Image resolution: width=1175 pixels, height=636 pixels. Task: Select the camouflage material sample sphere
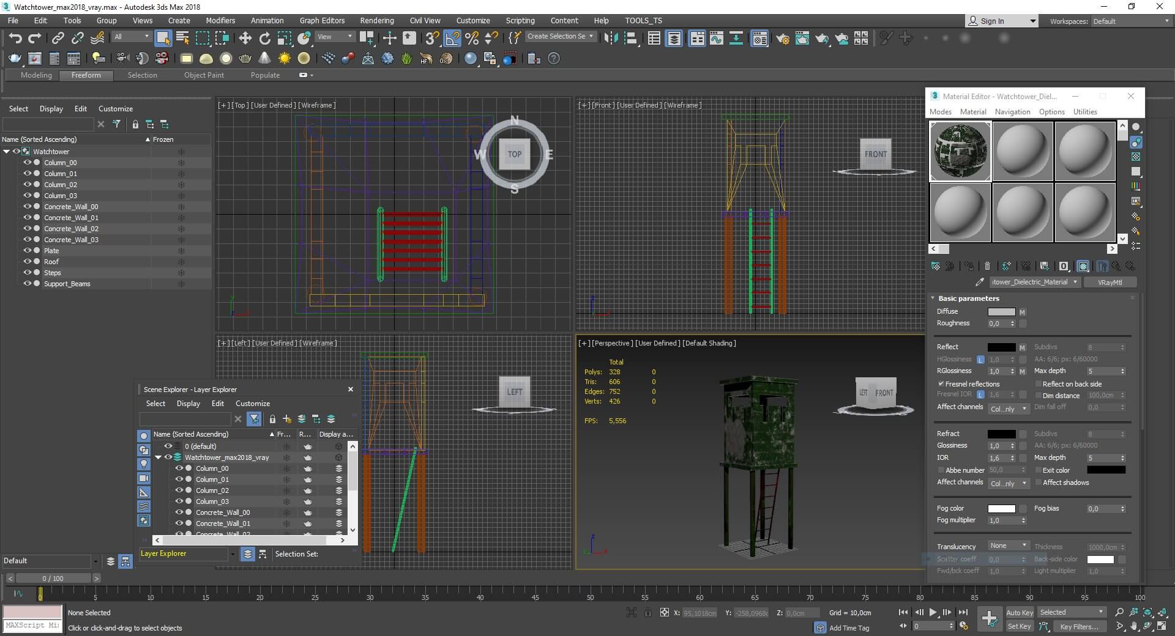point(960,151)
